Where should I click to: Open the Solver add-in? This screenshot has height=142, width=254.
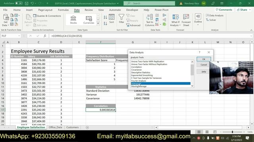click(x=211, y=20)
